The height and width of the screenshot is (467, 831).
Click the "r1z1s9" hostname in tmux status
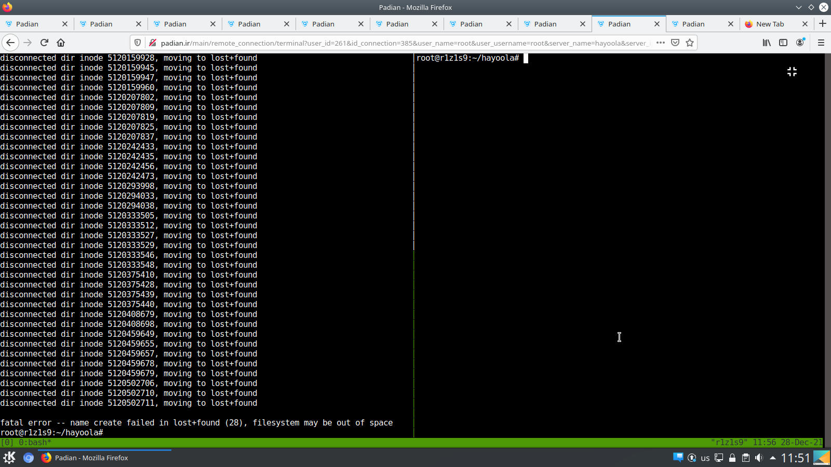point(729,443)
